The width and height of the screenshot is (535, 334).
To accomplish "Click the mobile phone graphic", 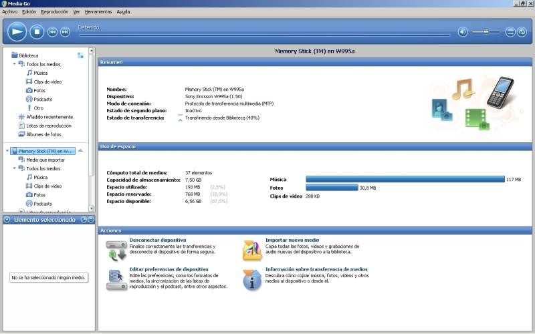I will [x=500, y=93].
